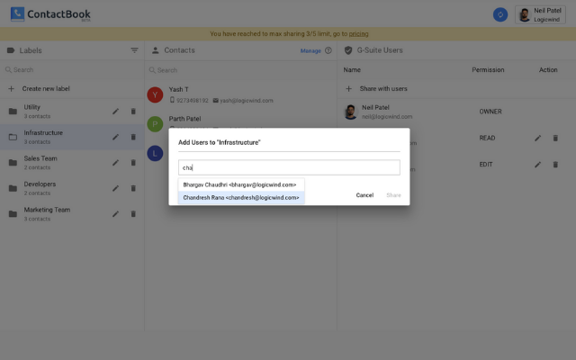This screenshot has width=576, height=360.
Task: Delete the Sales Team label
Action: (133, 163)
